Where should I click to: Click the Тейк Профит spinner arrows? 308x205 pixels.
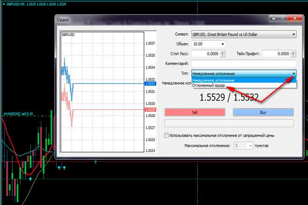pyautogui.click(x=294, y=54)
